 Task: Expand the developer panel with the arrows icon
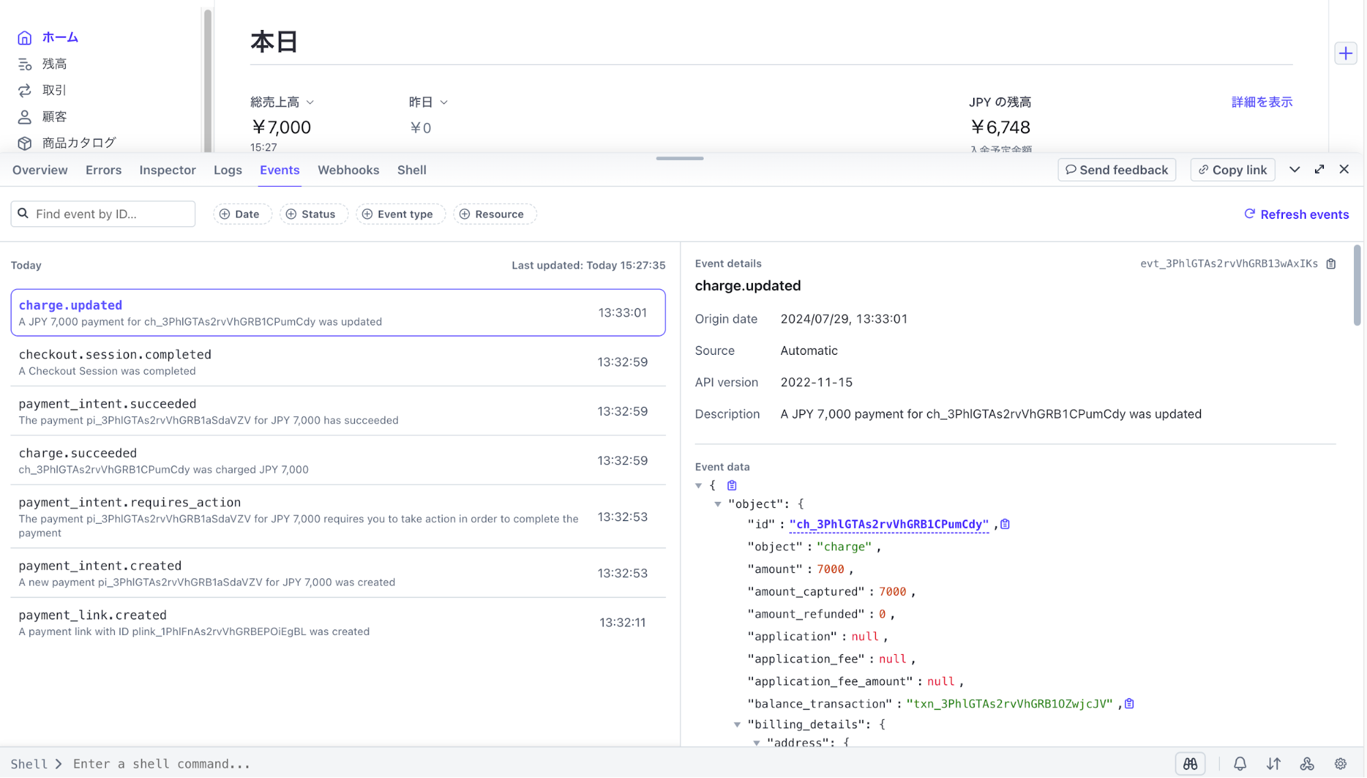tap(1319, 170)
